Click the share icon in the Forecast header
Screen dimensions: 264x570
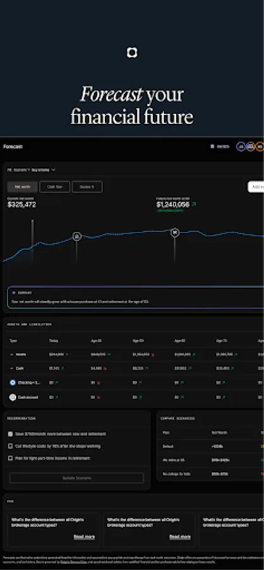pos(213,146)
